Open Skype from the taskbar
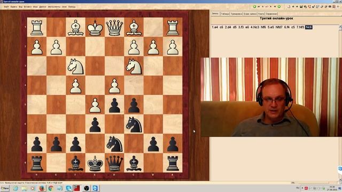The image size is (342, 192). 68,188
